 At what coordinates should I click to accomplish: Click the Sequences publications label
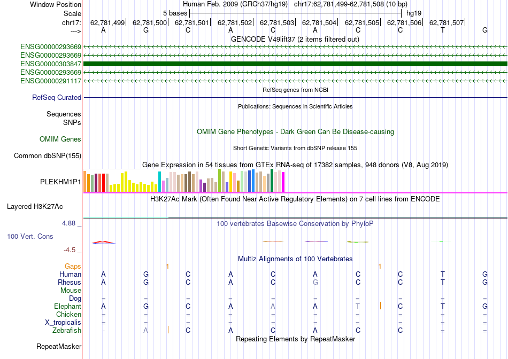[x=64, y=114]
